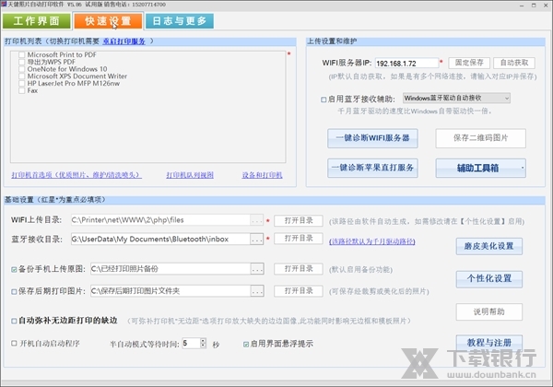
Task: Click 保存二维码图片 button
Action: click(481, 138)
